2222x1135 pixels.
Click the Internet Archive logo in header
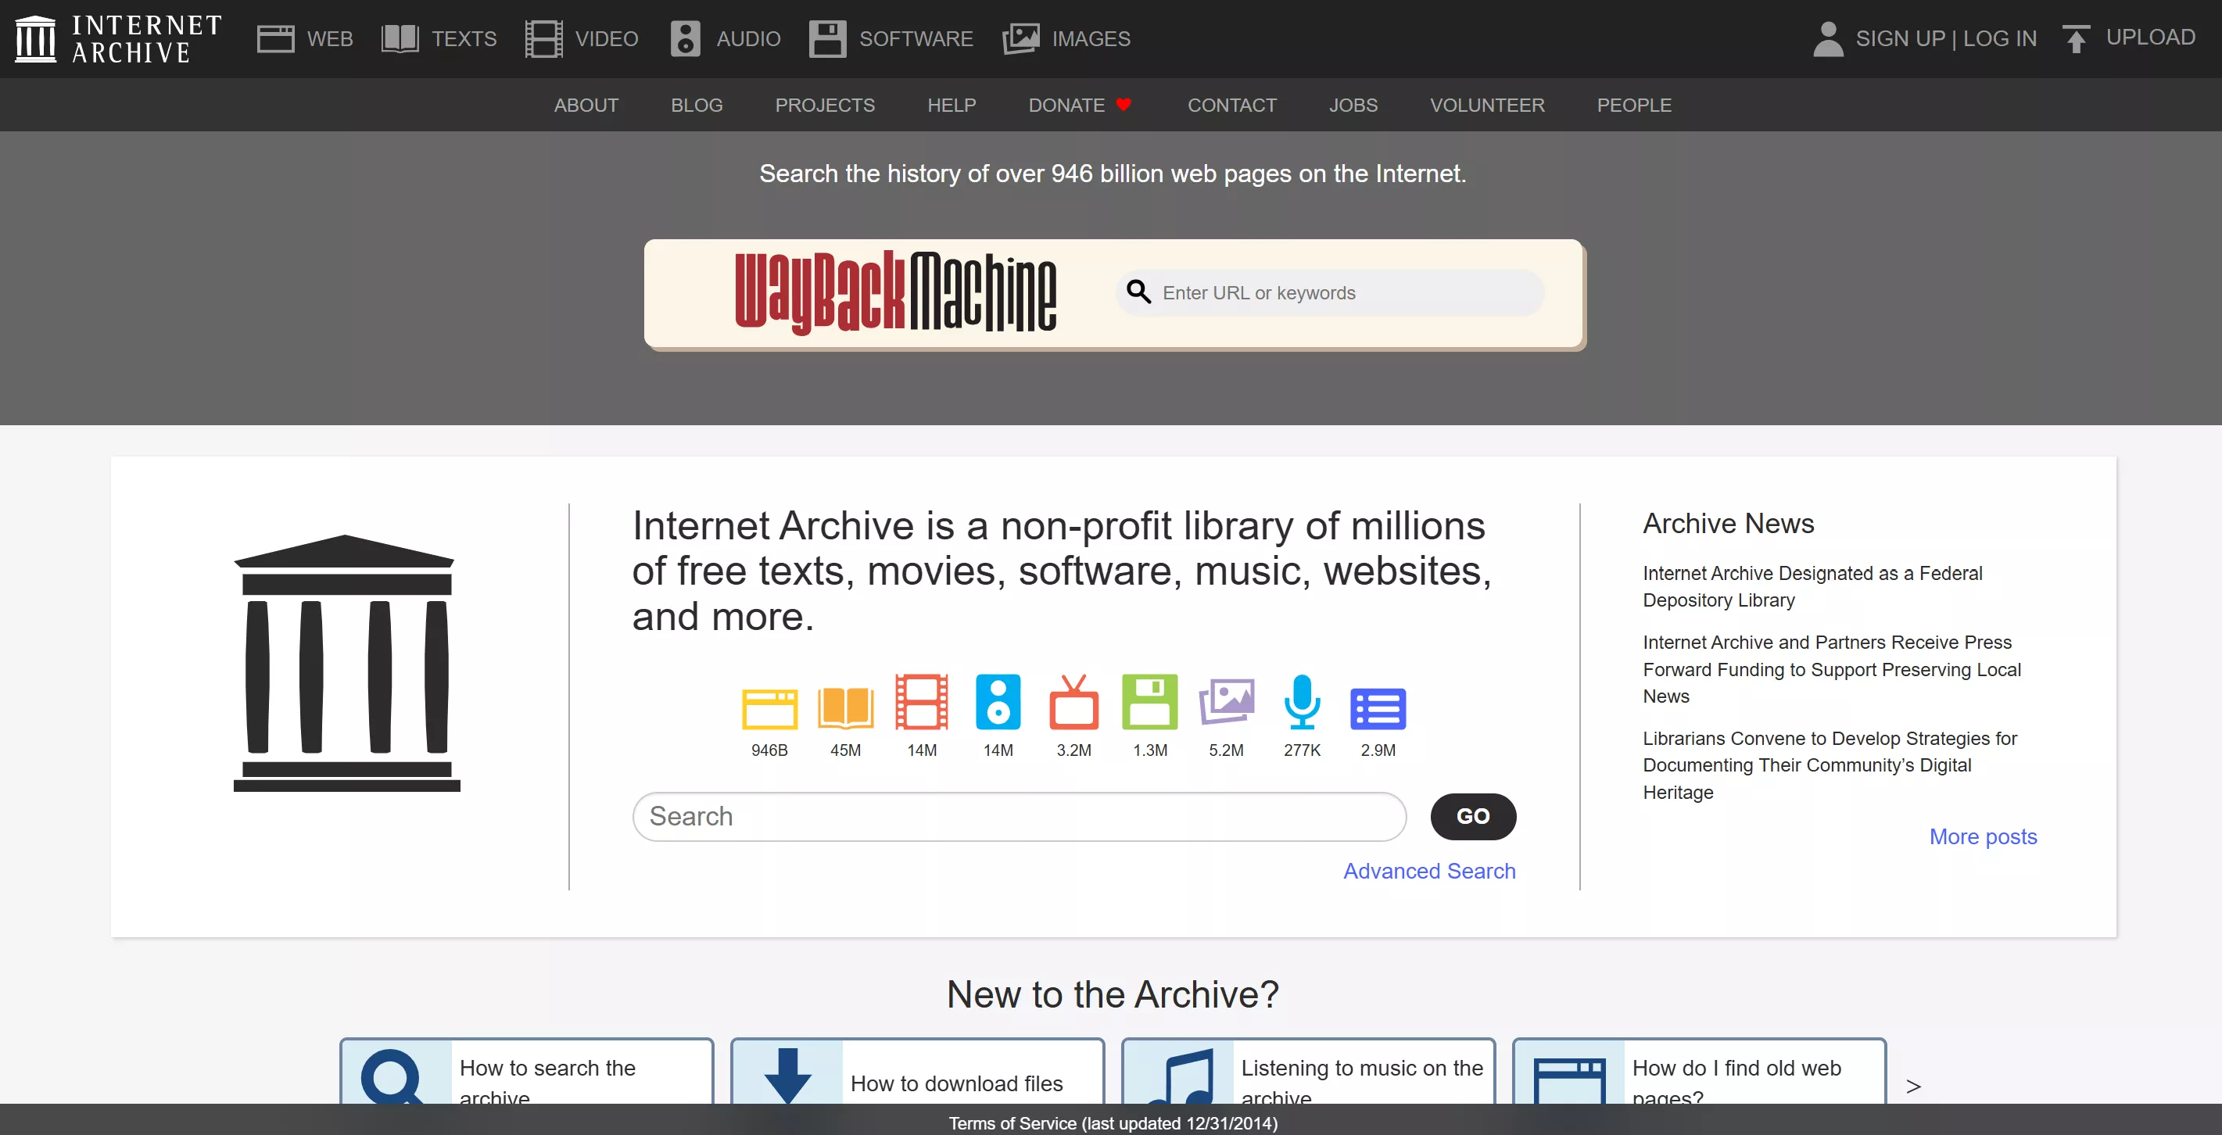tap(118, 39)
